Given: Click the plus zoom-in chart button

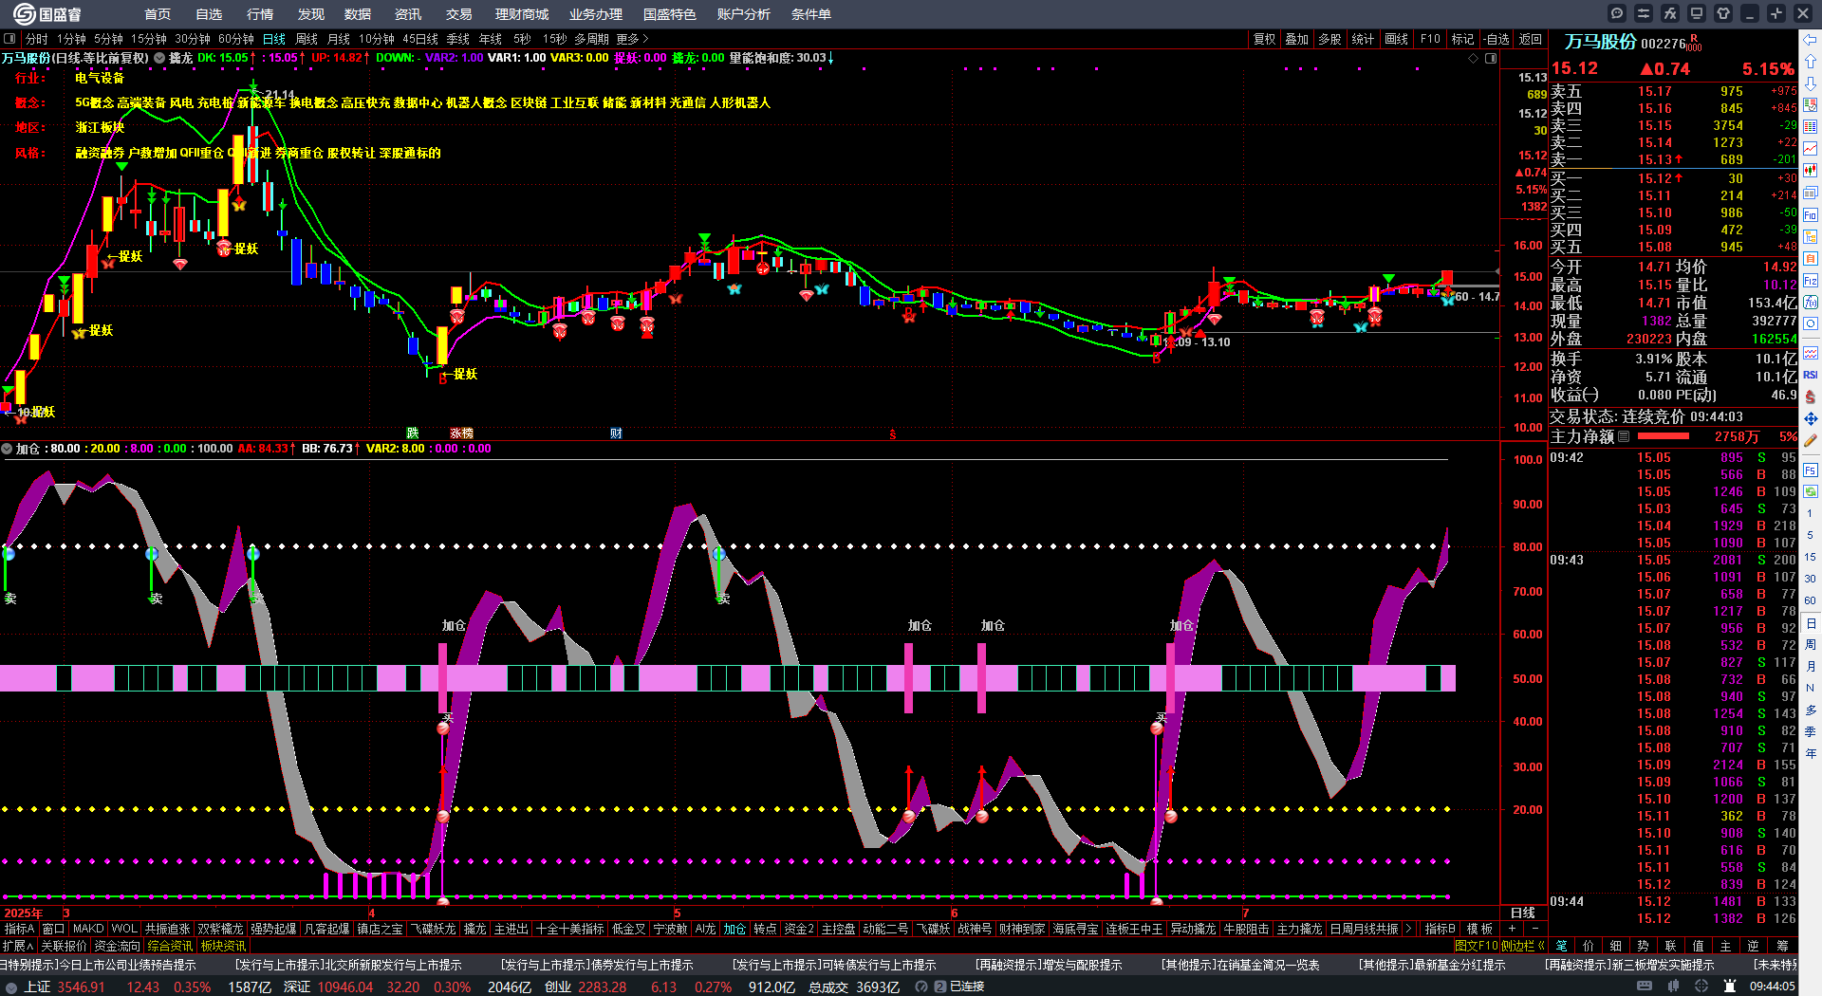Looking at the screenshot, I should pyautogui.click(x=1512, y=929).
